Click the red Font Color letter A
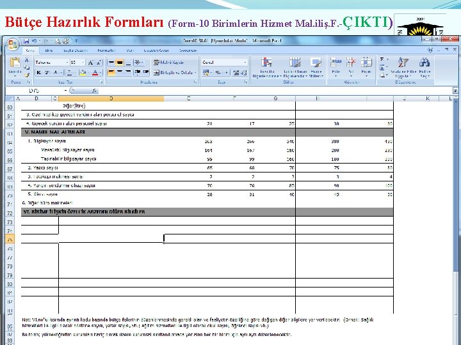This screenshot has height=345, width=461. 96,72
